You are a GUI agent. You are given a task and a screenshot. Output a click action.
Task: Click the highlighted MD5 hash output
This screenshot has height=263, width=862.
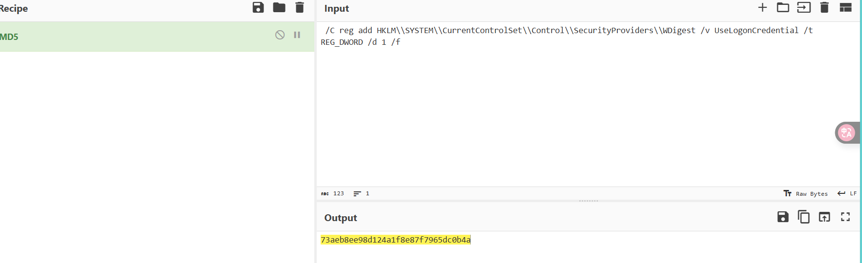(396, 240)
